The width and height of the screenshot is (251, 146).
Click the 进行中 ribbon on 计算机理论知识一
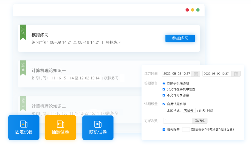23,67
